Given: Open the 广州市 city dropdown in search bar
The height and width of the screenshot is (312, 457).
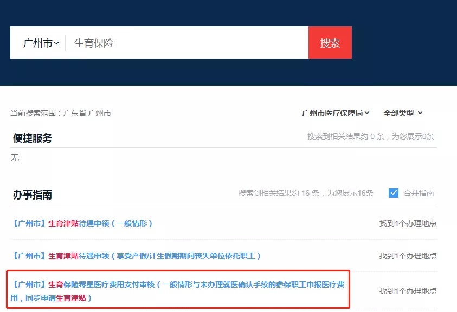Looking at the screenshot, I should (x=41, y=43).
